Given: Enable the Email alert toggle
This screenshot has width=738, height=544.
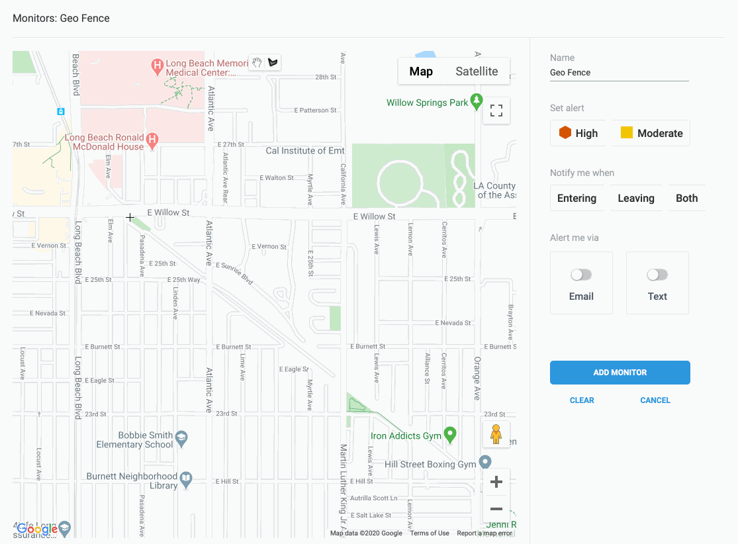Looking at the screenshot, I should tap(580, 274).
